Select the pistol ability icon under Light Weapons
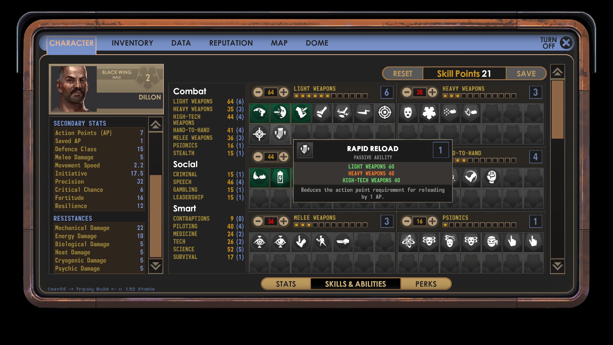This screenshot has height=345, width=613. pos(259,113)
